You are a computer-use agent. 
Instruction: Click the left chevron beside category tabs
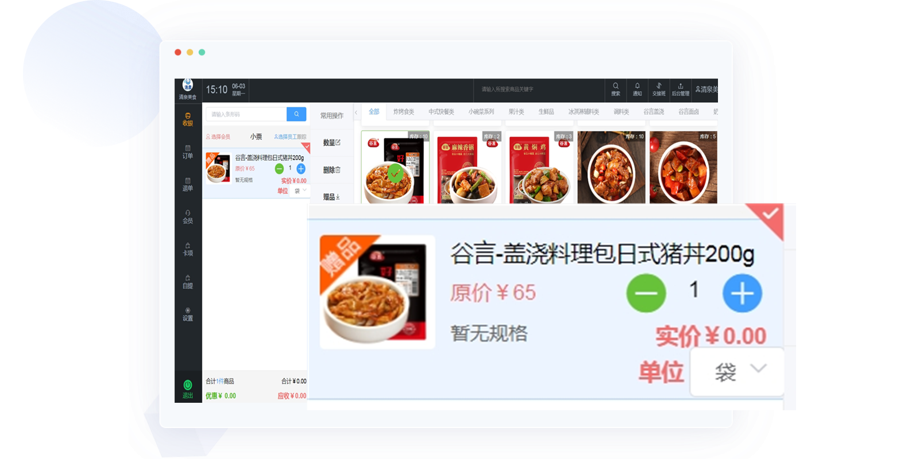(356, 112)
